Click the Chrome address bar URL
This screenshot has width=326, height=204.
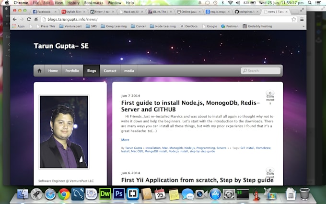pyautogui.click(x=72, y=19)
